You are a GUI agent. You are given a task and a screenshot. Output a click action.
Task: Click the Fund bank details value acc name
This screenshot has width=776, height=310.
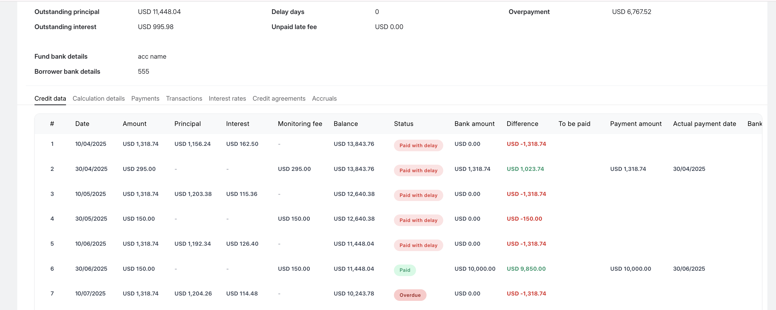click(152, 57)
